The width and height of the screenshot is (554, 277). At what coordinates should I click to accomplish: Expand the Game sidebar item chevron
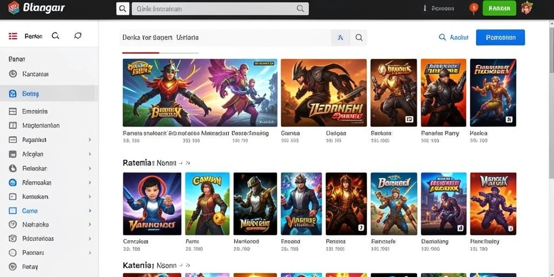click(90, 210)
